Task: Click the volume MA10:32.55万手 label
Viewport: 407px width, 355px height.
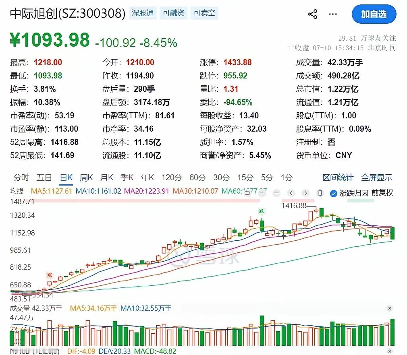Action: 146,308
